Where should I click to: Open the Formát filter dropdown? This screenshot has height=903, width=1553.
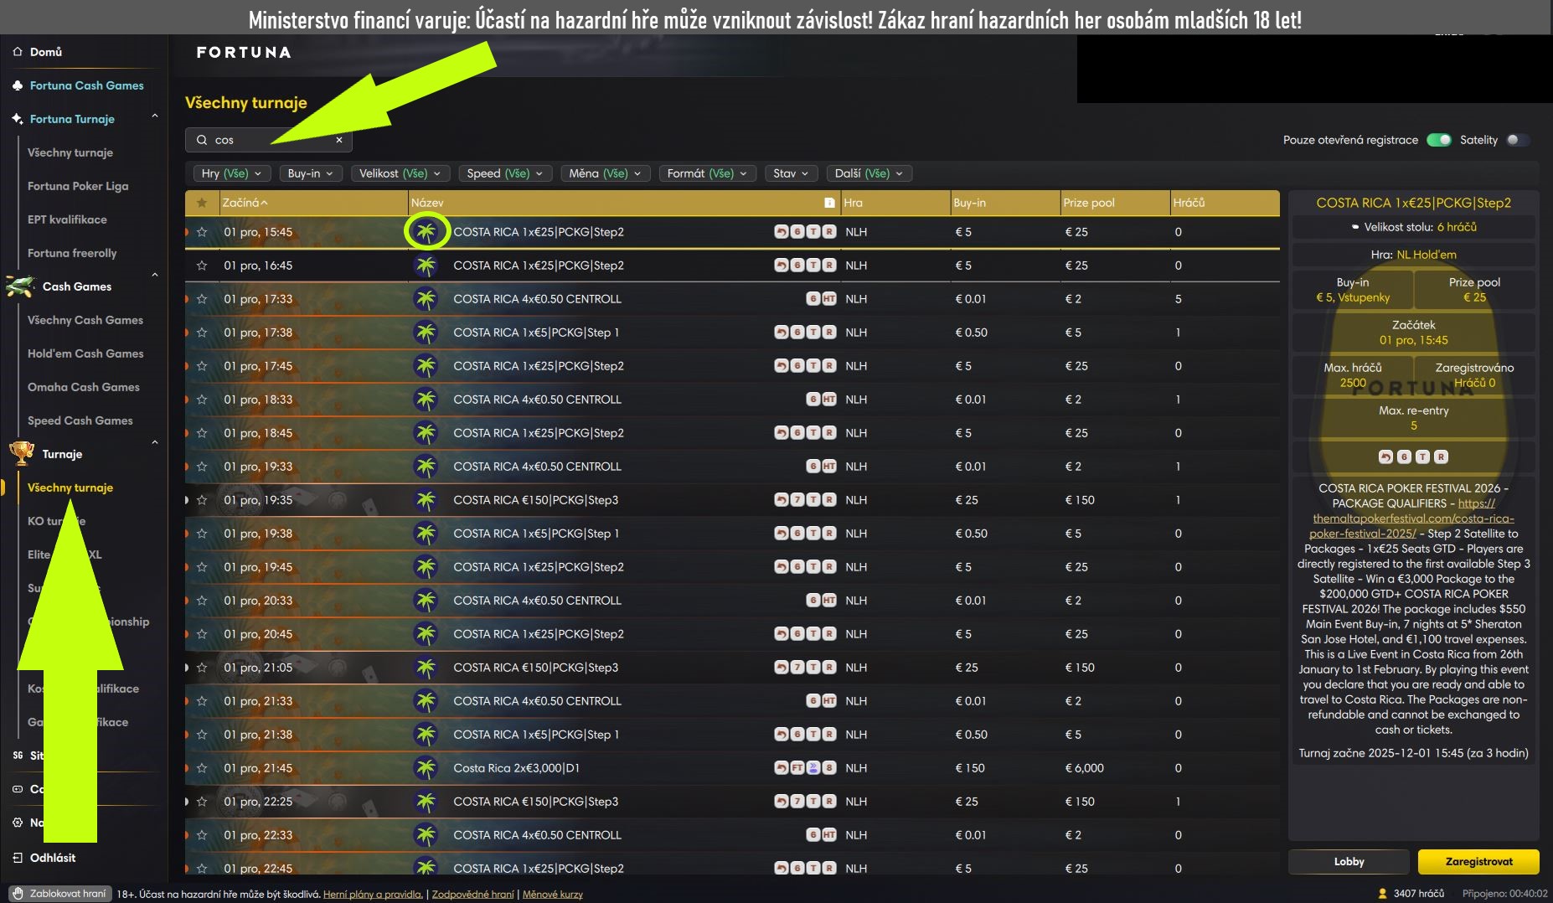(707, 173)
